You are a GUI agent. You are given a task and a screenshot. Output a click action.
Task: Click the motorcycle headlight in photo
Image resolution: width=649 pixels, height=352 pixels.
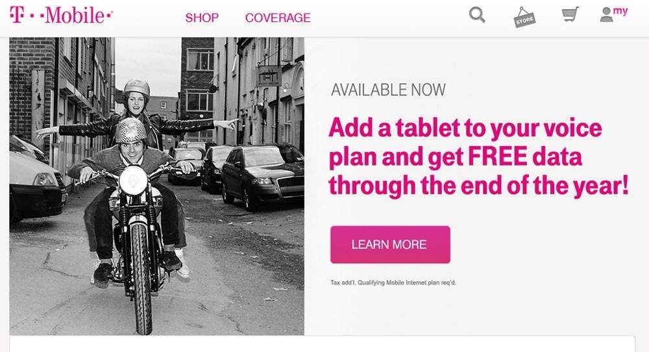click(x=133, y=180)
